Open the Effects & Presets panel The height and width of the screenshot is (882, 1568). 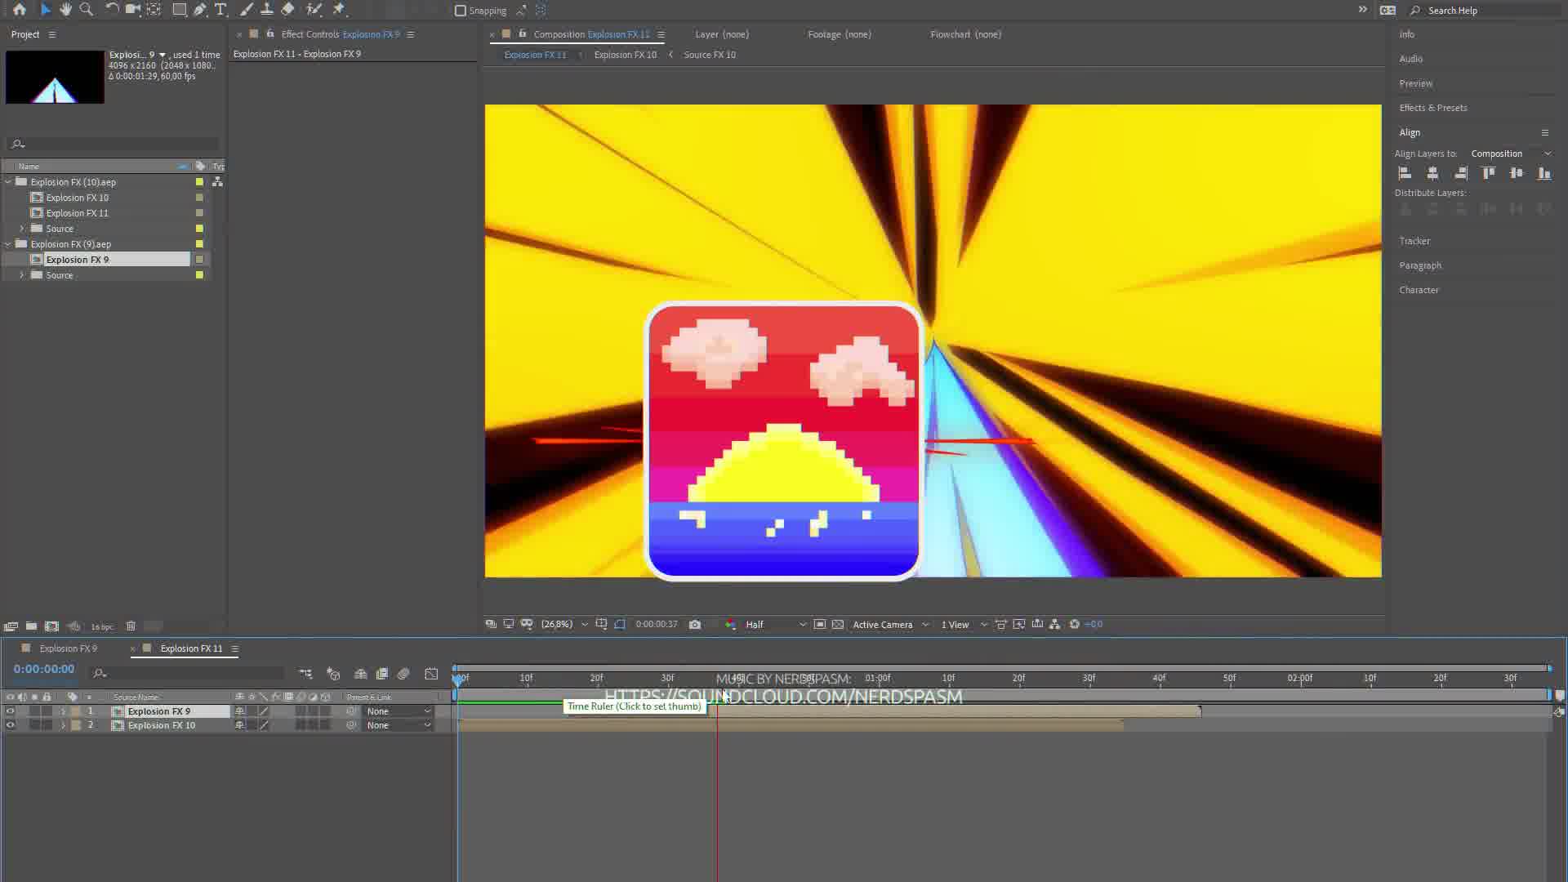1432,108
